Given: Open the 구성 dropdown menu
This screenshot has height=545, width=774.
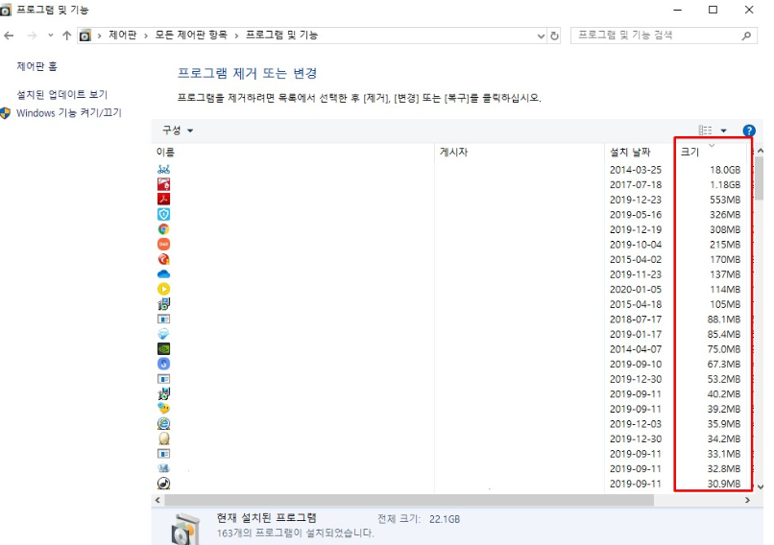Looking at the screenshot, I should (178, 130).
